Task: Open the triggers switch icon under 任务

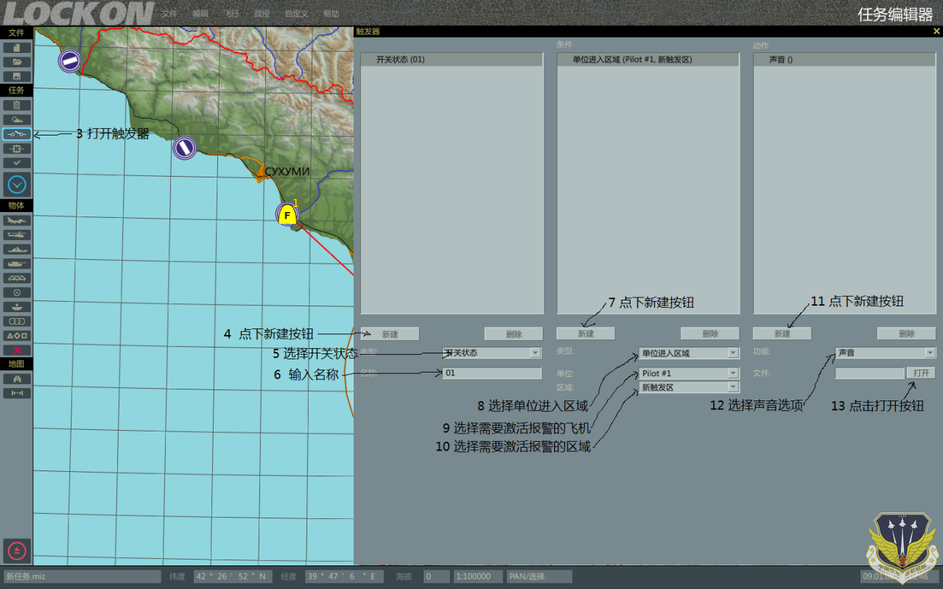Action: 16,134
